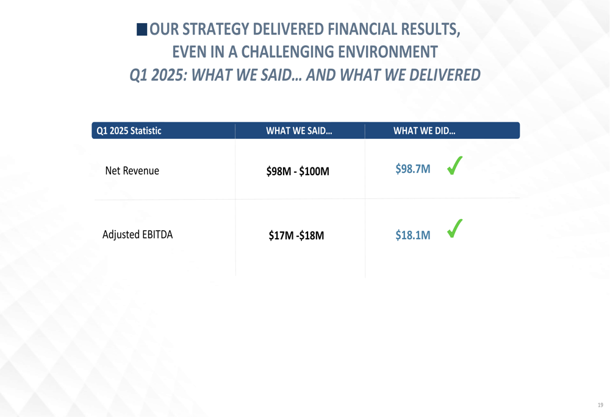
Task: Click the '$98M - $100M' guidance cell
Action: (298, 171)
